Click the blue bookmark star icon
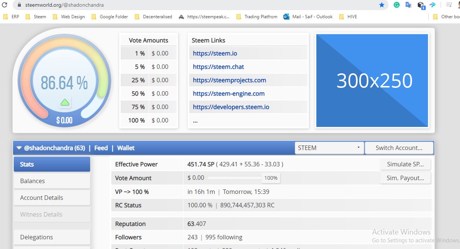The width and height of the screenshot is (460, 249). tap(382, 5)
